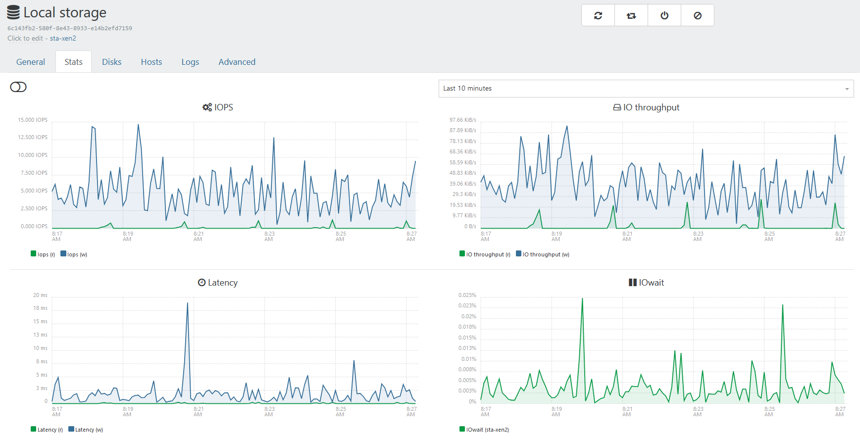Click the 12.500 IOPS axis label
Screen dimensions: 860x444
point(33,138)
